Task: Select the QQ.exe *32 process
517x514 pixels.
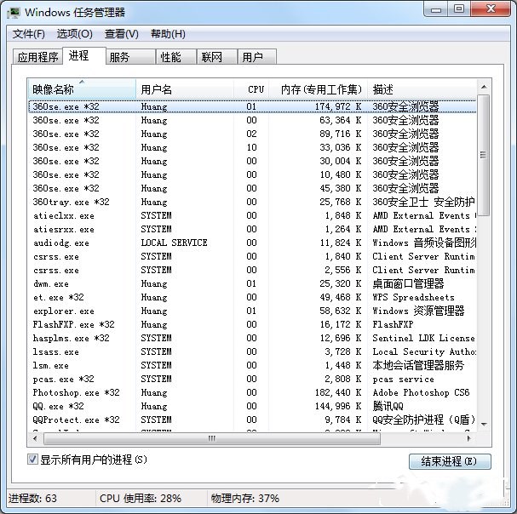Action: 252,406
